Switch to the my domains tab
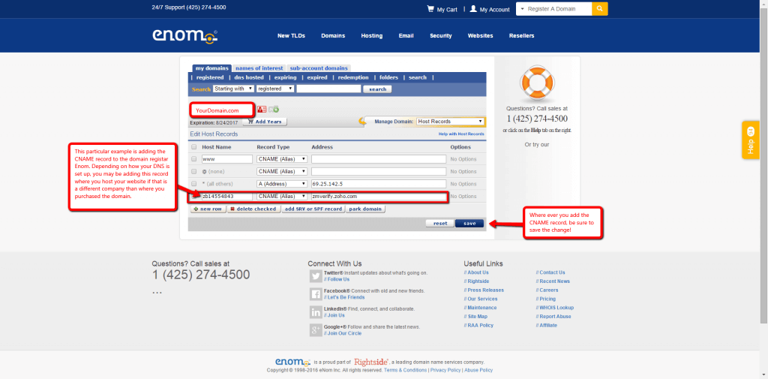768x379 pixels. click(211, 68)
